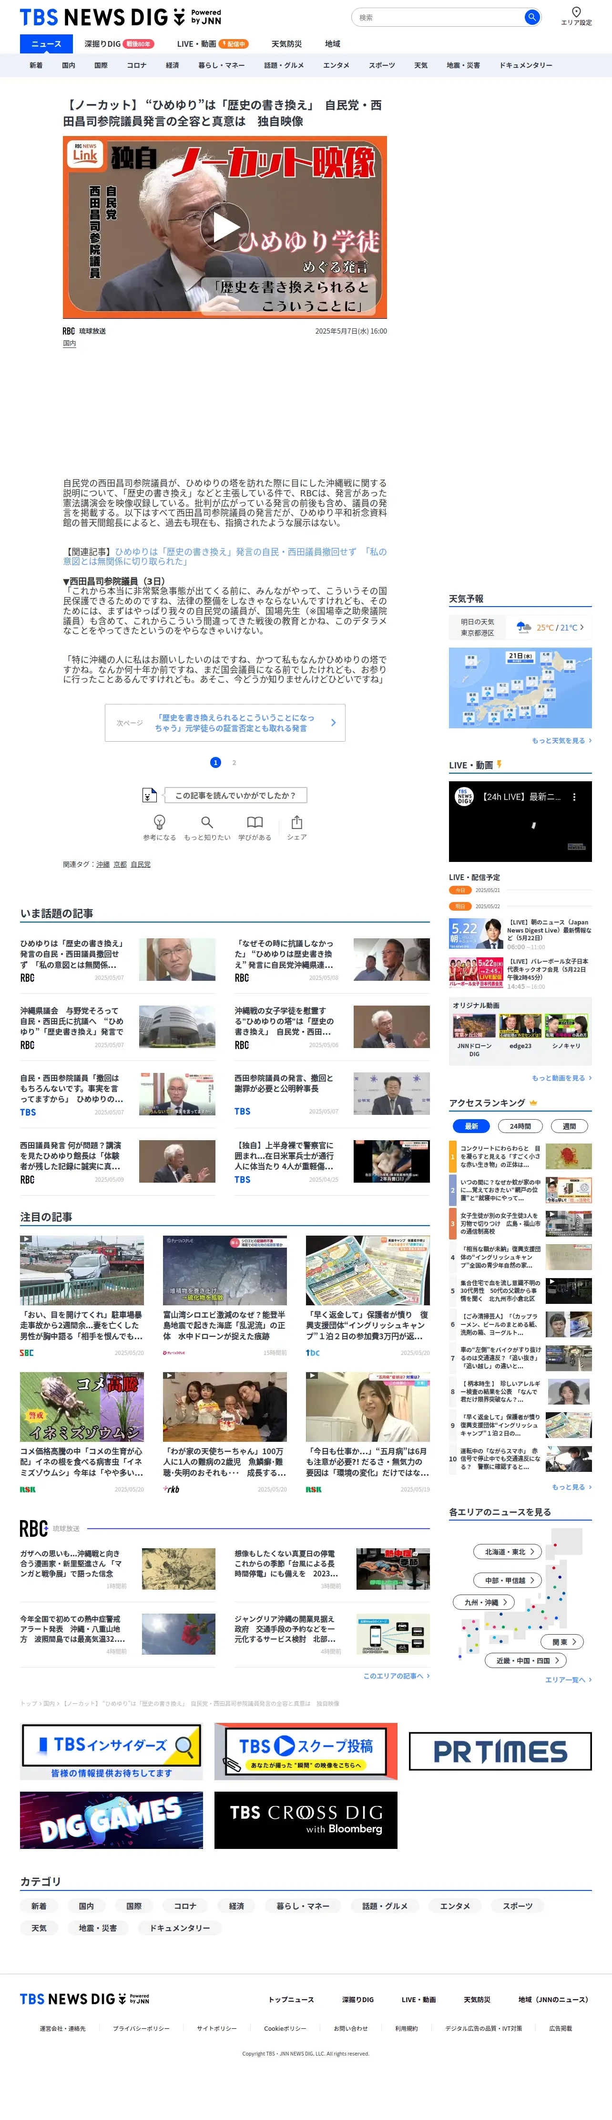This screenshot has width=612, height=2120.
Task: Click the search magnifier button
Action: (x=531, y=17)
